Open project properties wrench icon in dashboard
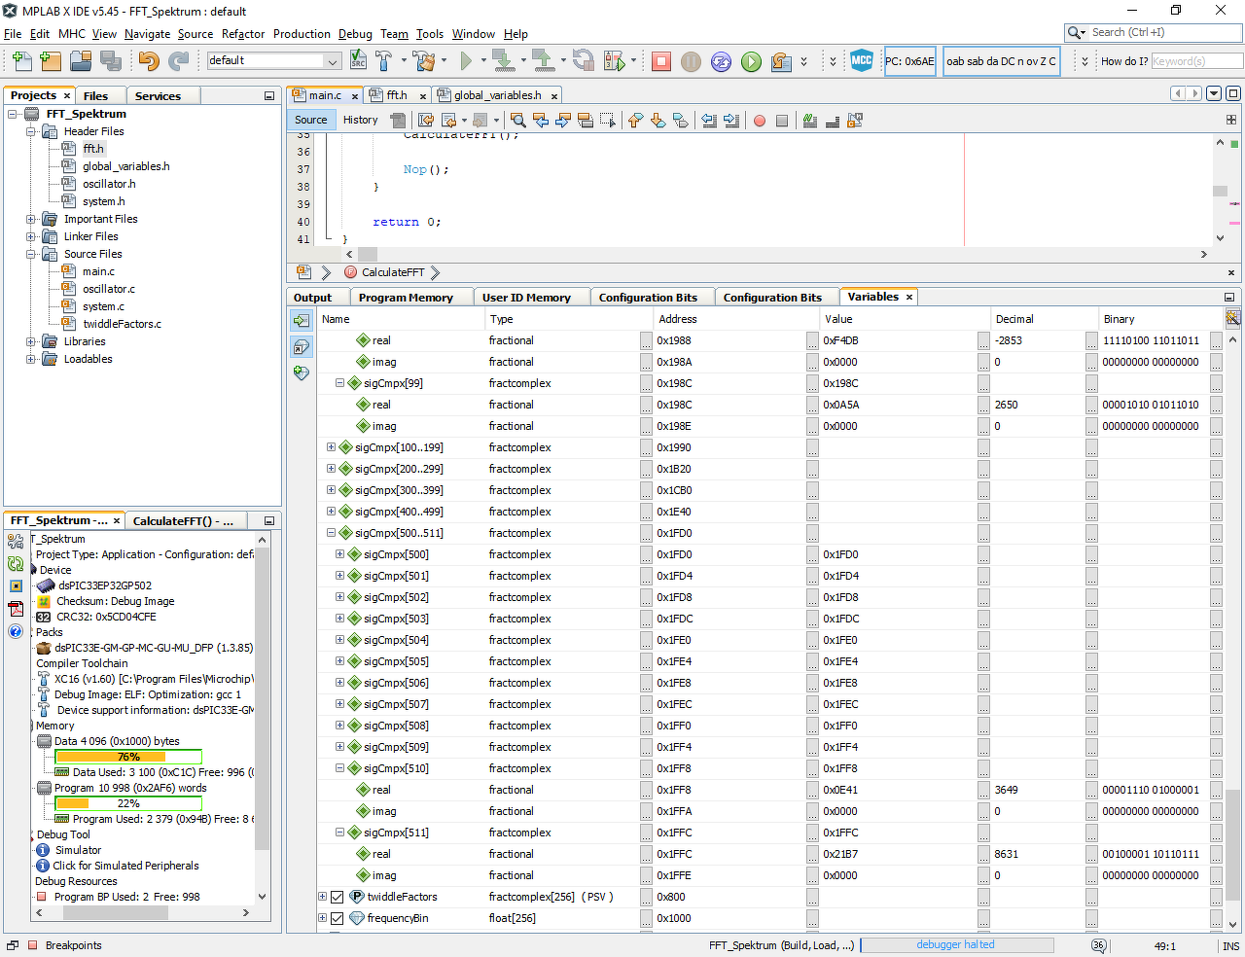This screenshot has width=1245, height=957. (x=16, y=541)
